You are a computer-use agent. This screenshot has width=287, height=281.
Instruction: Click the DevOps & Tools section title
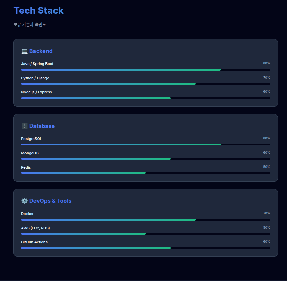pos(50,201)
